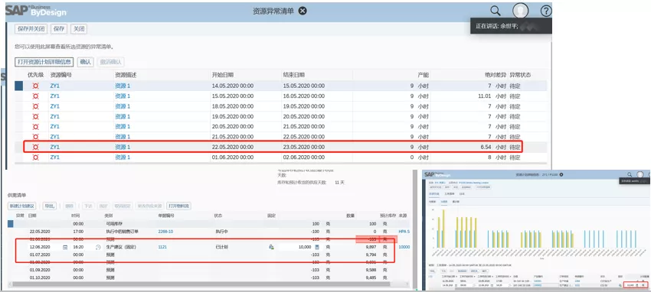651x292 pixels.
Task: Open the HPA S source link
Action: coord(404,232)
